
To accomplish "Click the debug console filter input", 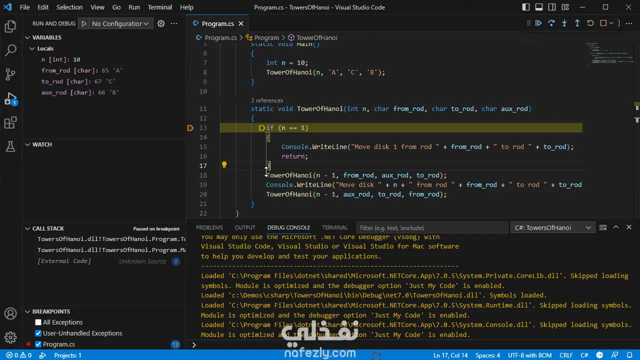I will tap(432, 227).
